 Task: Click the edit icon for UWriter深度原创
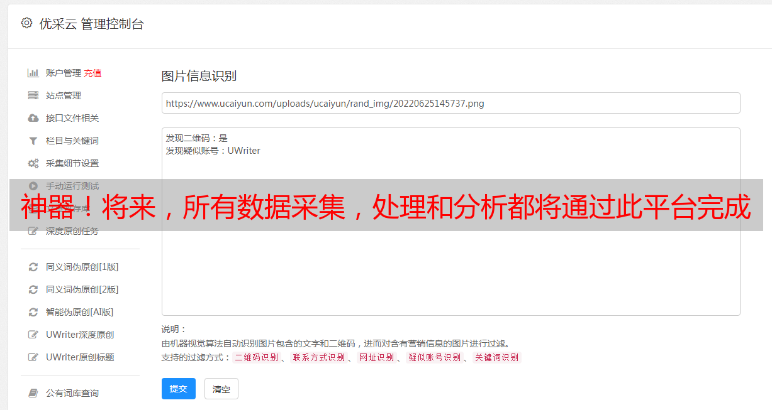click(33, 335)
